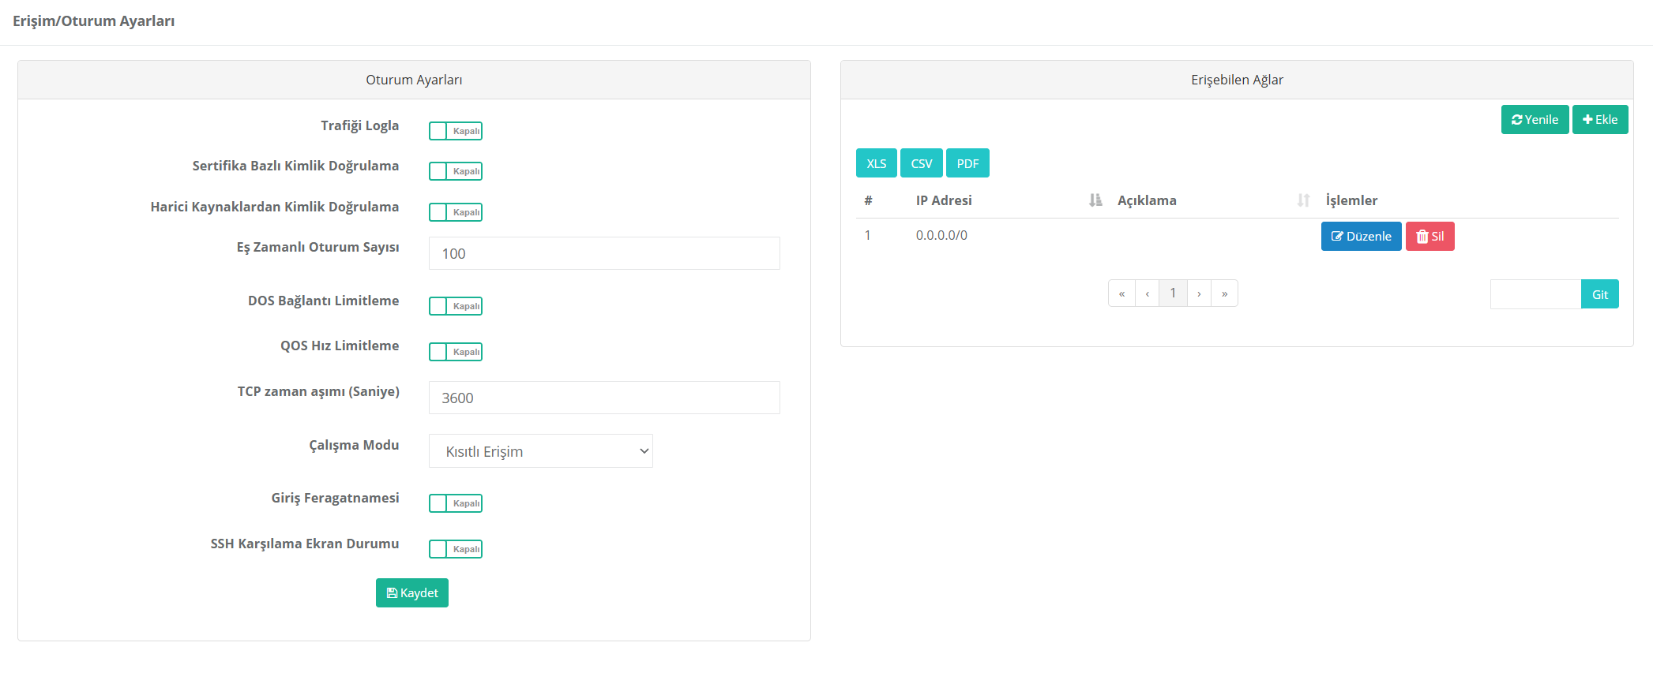Delete the 0.0.0.0/0 entry with Sil

point(1429,237)
